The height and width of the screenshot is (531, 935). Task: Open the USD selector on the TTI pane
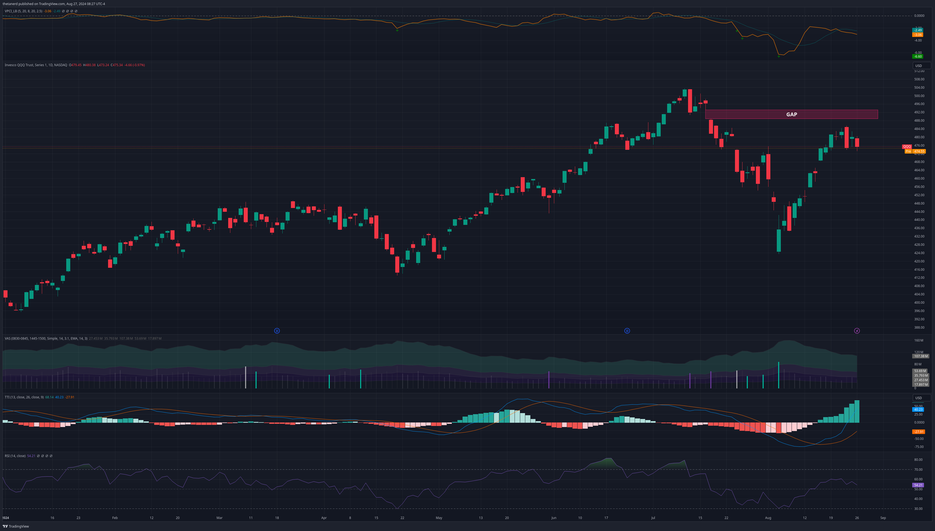(921, 398)
